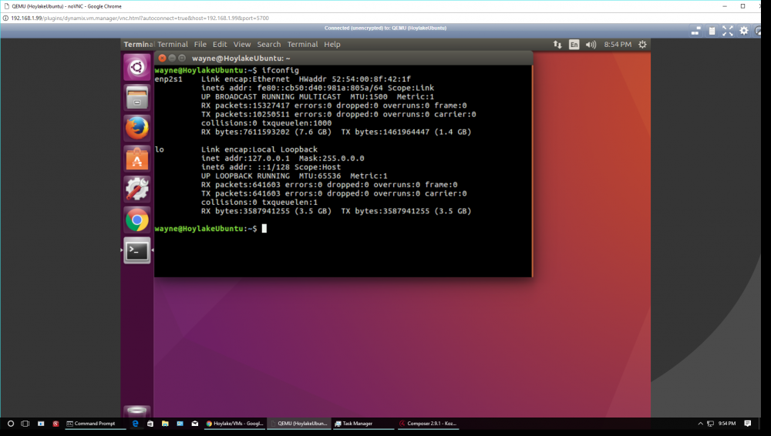Viewport: 771px width, 436px height.
Task: Open the Edit menu in Terminal
Action: click(220, 44)
